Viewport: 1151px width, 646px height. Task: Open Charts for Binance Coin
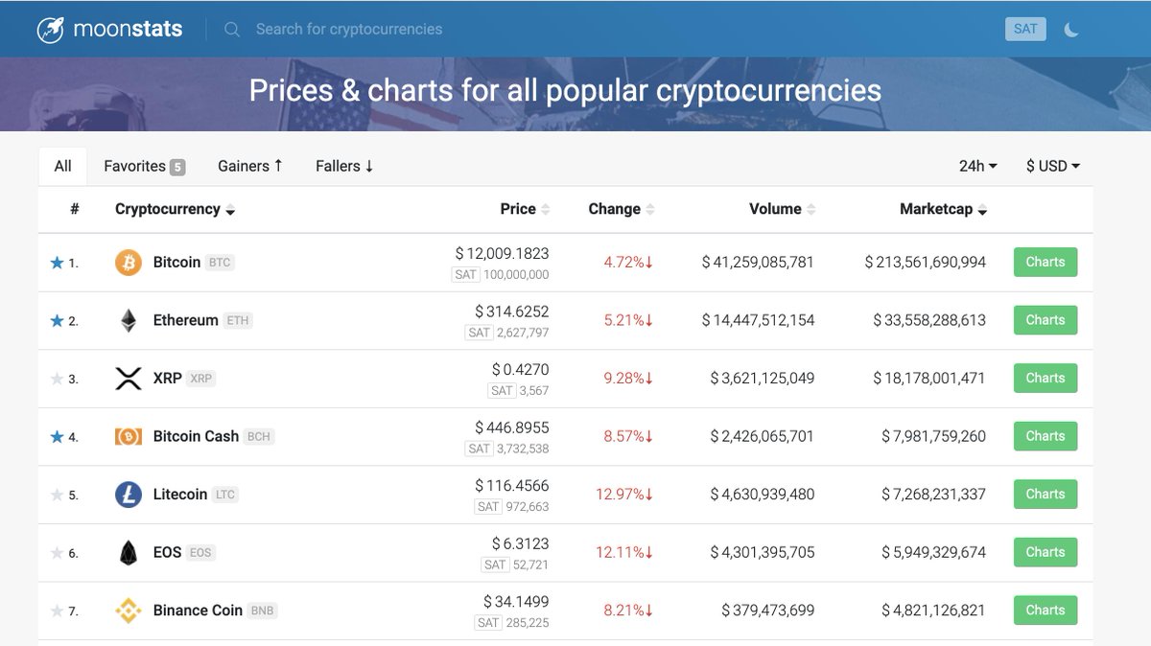click(1045, 610)
